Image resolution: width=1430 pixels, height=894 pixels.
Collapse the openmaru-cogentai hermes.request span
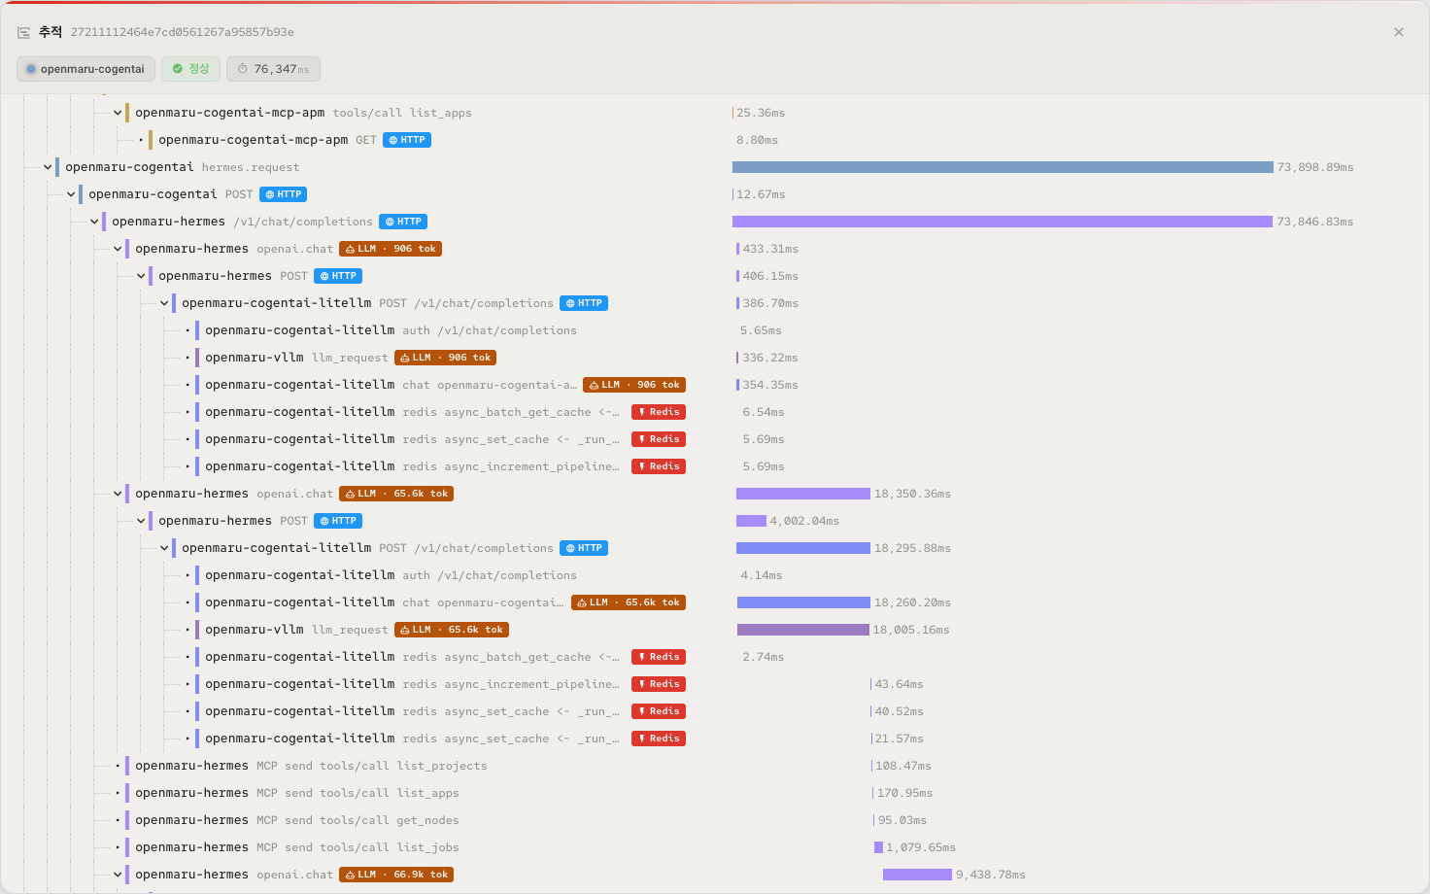tap(48, 167)
